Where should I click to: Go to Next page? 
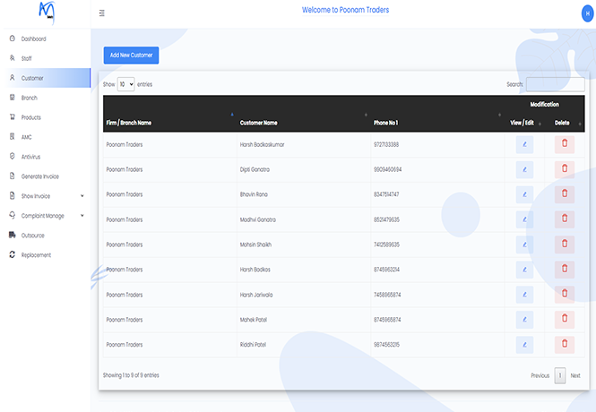point(575,375)
